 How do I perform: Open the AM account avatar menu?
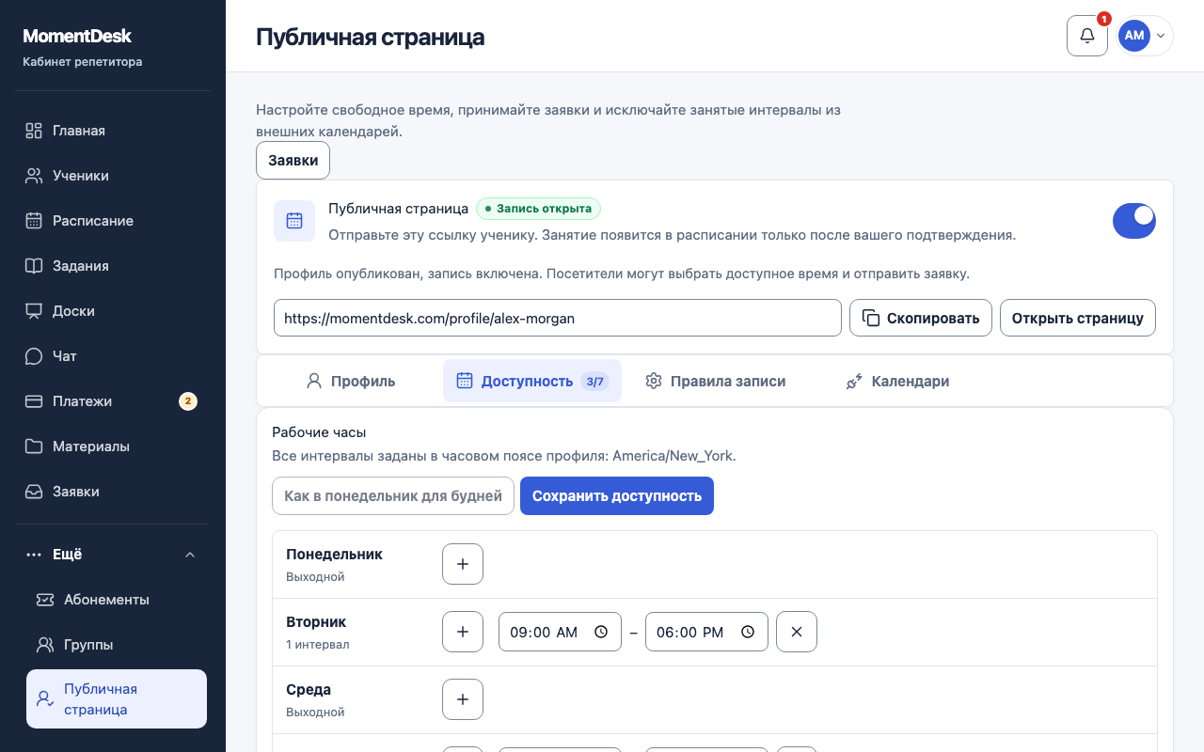[1144, 36]
